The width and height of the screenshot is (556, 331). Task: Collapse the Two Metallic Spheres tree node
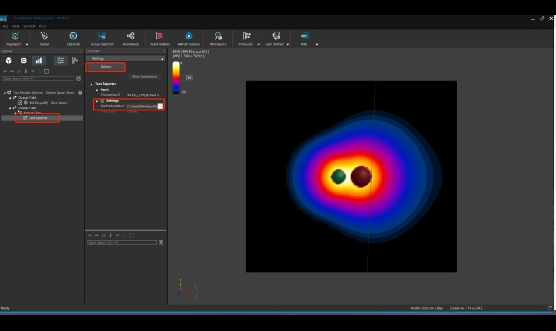tap(5, 93)
